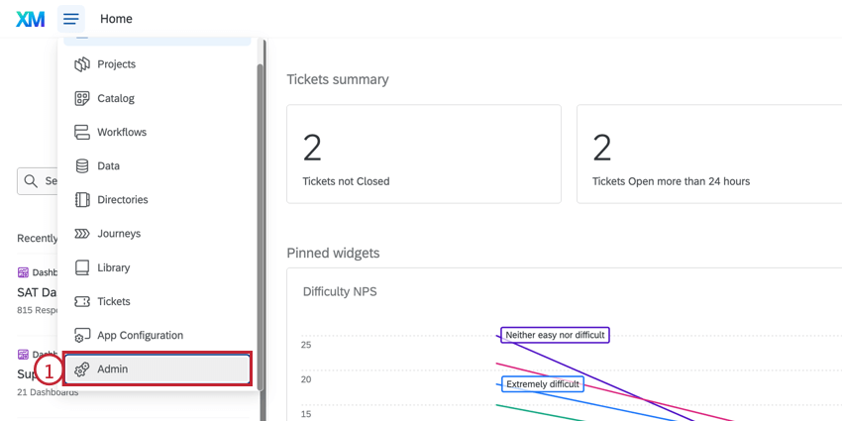Open Library from navigation menu
Image resolution: width=842 pixels, height=421 pixels.
point(114,267)
